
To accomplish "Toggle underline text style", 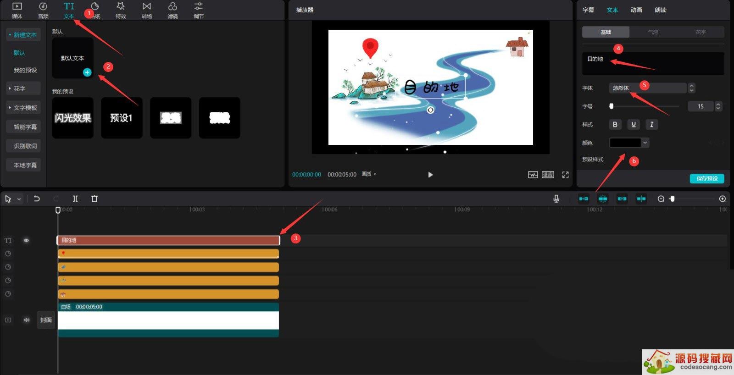I will [x=633, y=124].
